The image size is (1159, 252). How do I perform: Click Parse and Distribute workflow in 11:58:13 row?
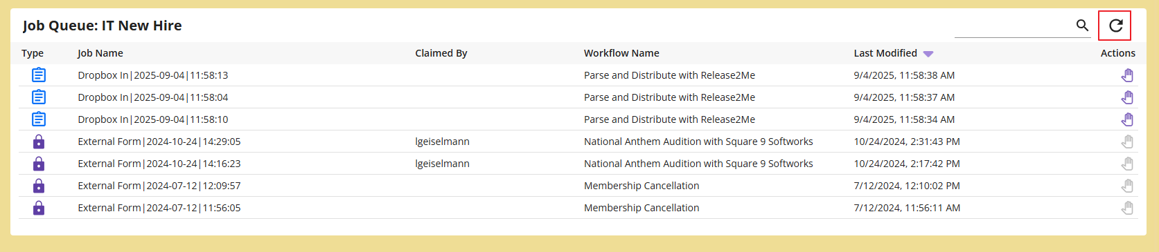click(669, 75)
